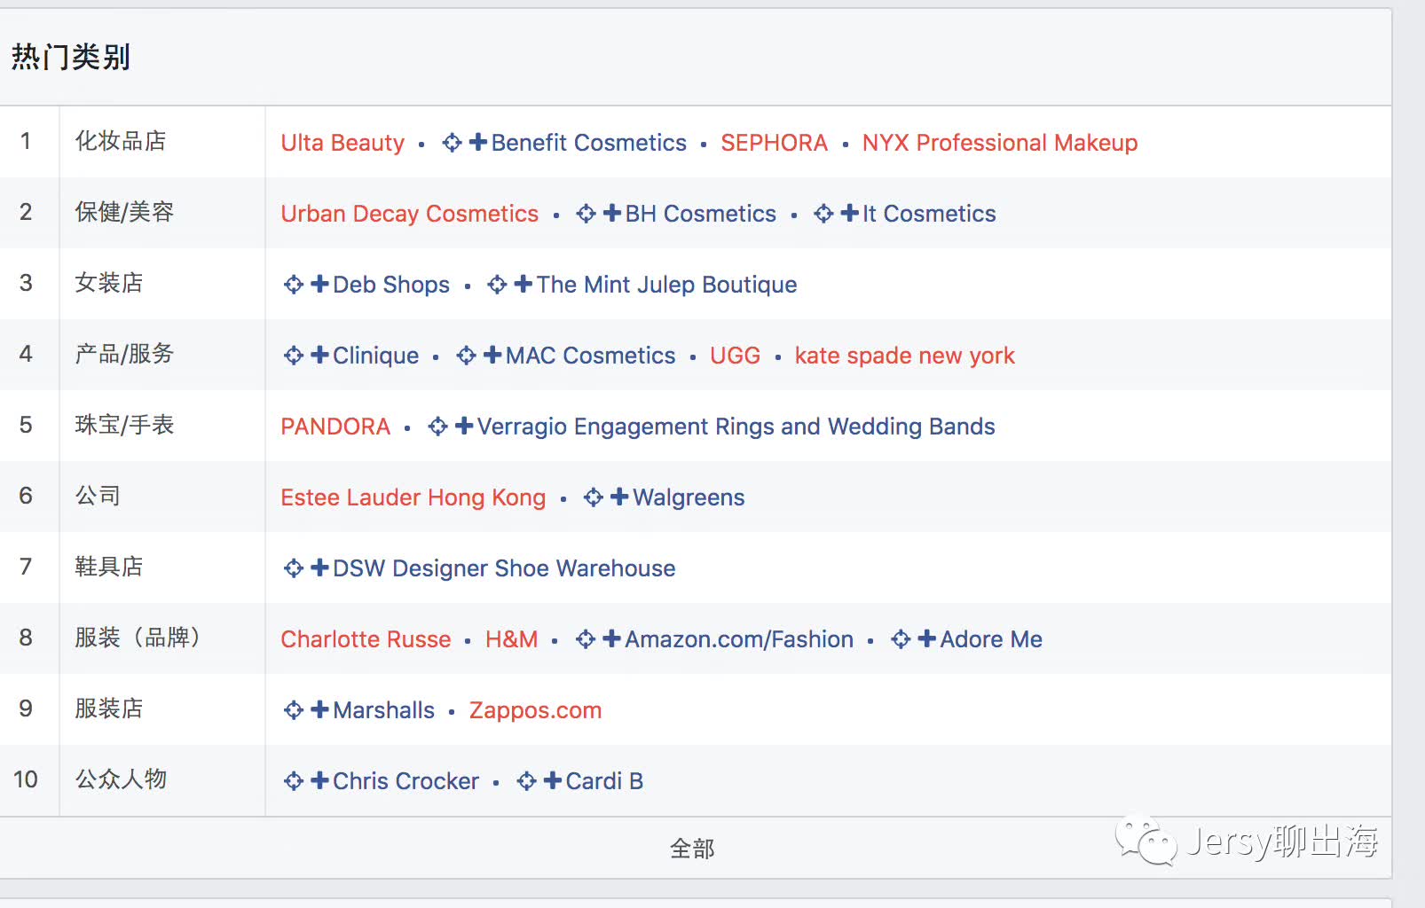Viewport: 1425px width, 908px height.
Task: Click the target icon before Amazon.com/Fashion
Action: tap(586, 639)
